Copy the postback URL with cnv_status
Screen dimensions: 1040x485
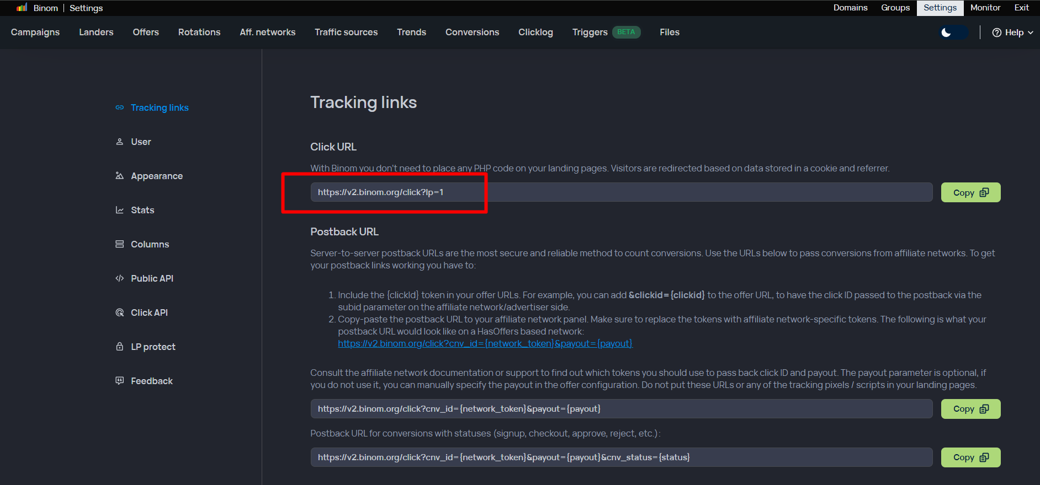pos(970,457)
